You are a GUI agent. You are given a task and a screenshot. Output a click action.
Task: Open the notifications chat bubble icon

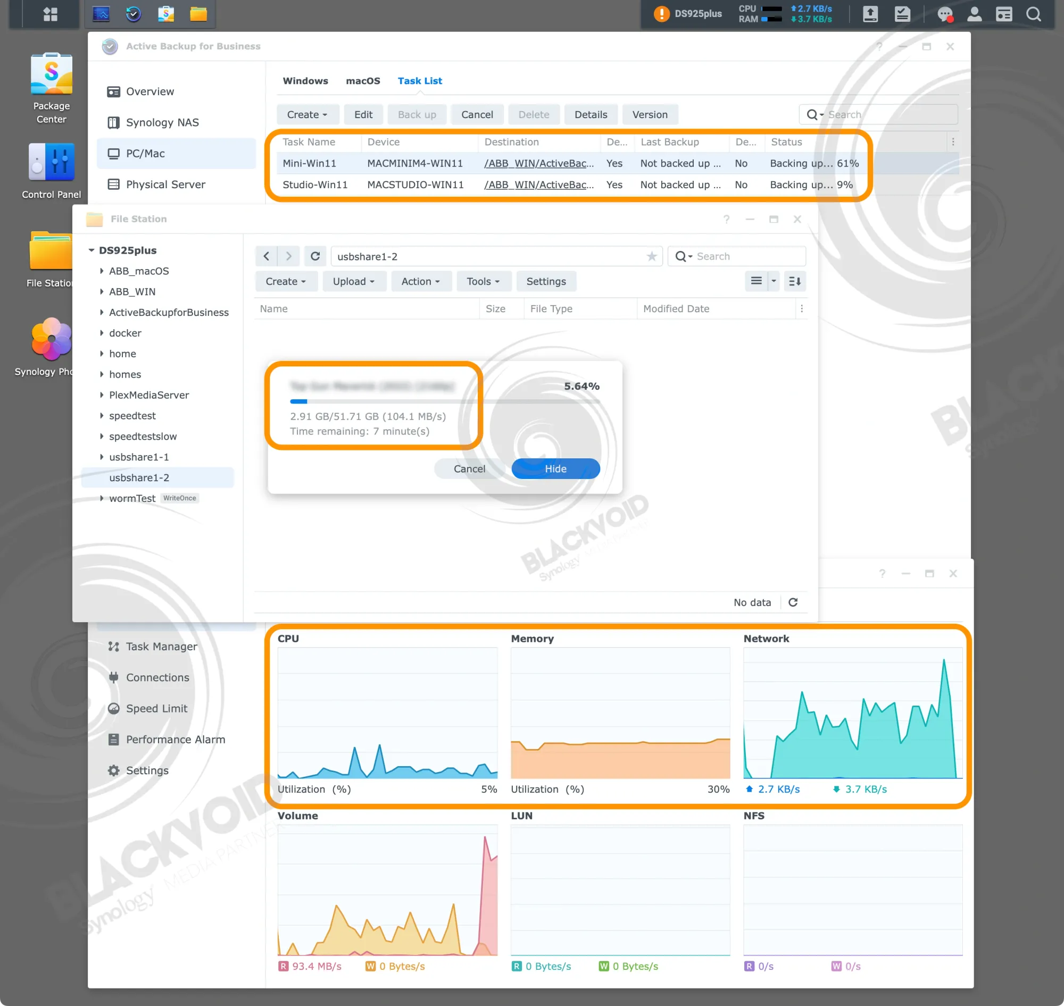coord(945,14)
